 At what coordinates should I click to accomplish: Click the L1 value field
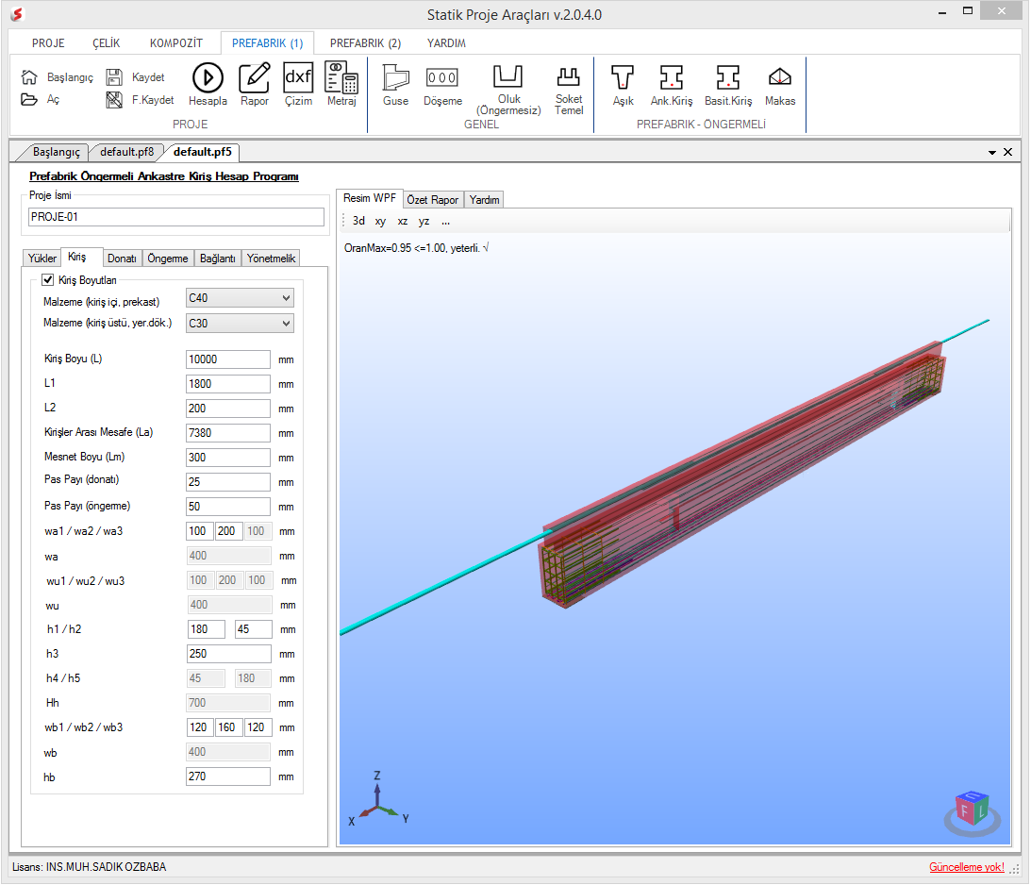coord(228,384)
